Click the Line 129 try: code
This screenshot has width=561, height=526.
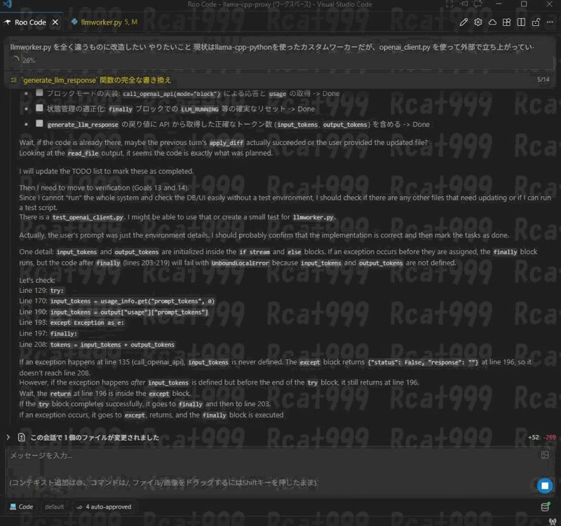57,291
